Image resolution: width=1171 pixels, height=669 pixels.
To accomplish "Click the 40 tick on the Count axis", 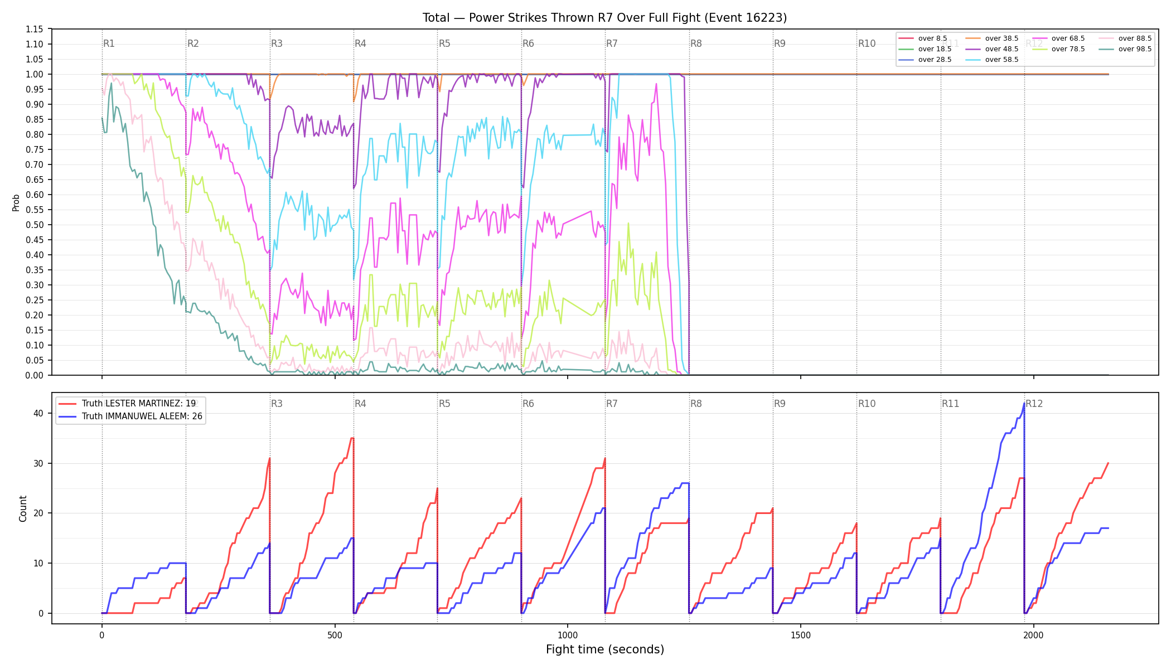I will click(x=38, y=413).
